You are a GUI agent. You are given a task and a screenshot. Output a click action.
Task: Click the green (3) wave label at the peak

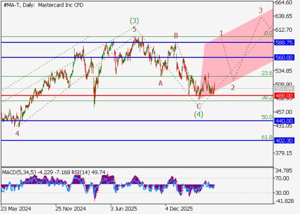pos(134,21)
